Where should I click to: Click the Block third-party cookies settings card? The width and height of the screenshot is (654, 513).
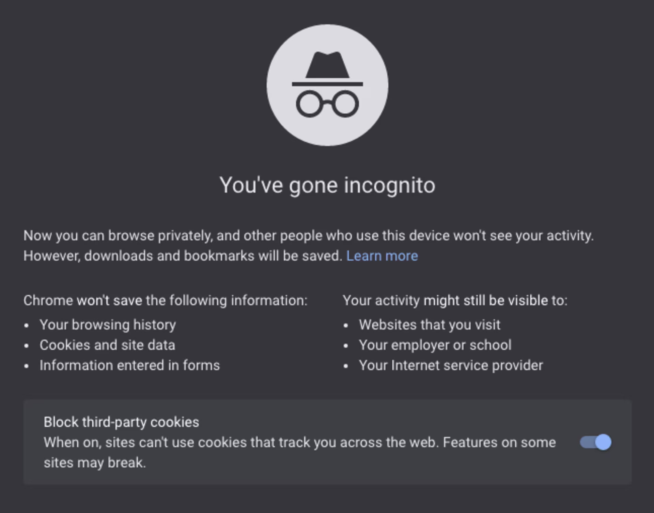point(327,443)
